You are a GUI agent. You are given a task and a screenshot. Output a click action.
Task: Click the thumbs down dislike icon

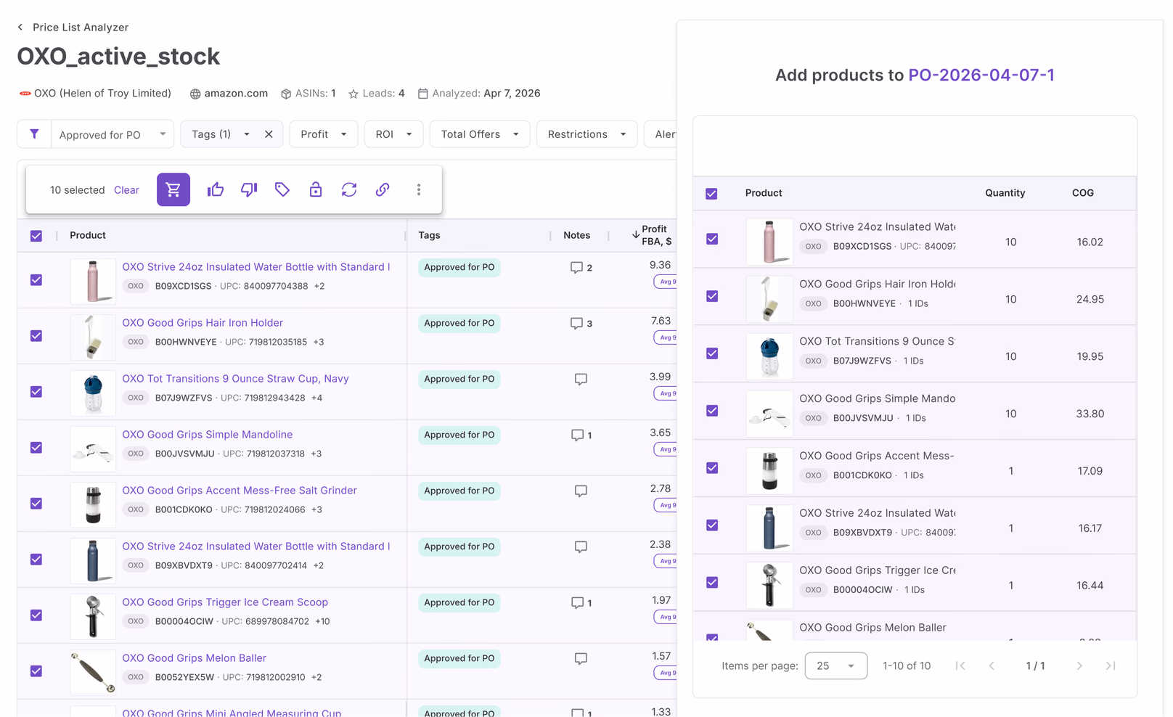(x=249, y=189)
